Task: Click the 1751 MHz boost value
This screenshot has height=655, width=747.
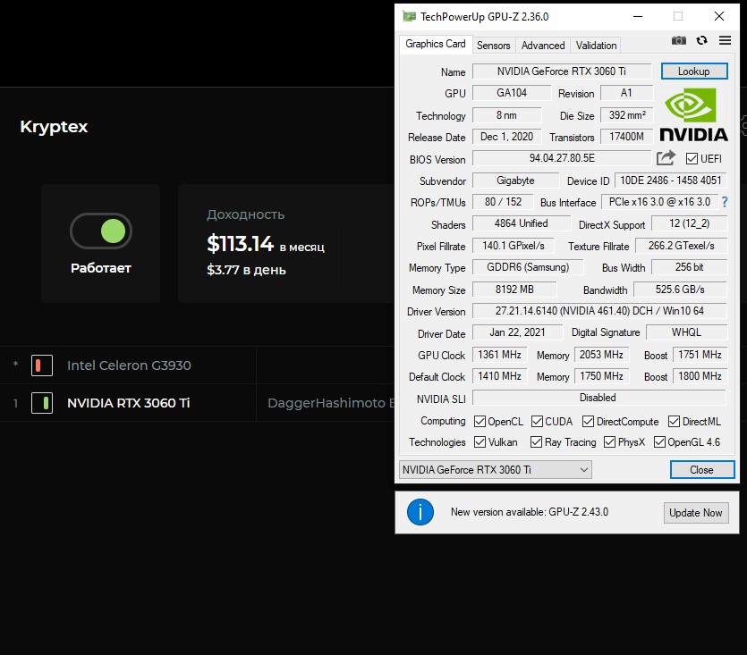Action: [x=700, y=355]
